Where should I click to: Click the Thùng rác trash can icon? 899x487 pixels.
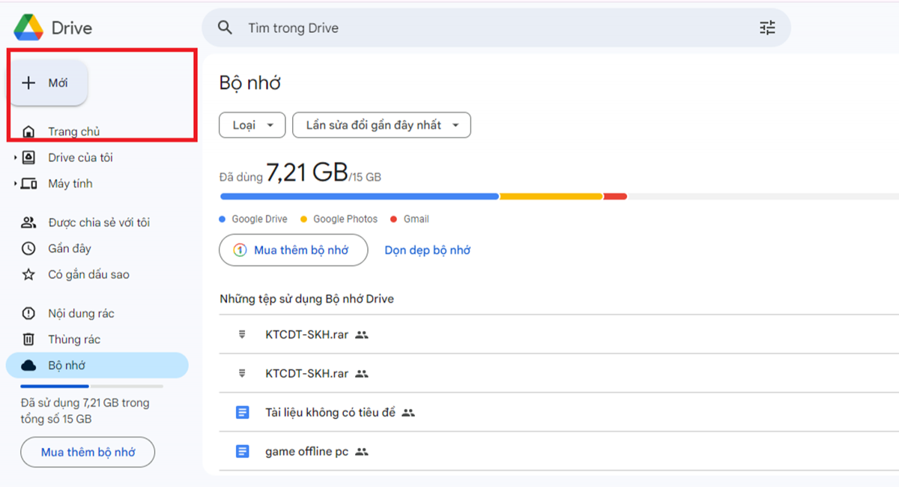28,339
